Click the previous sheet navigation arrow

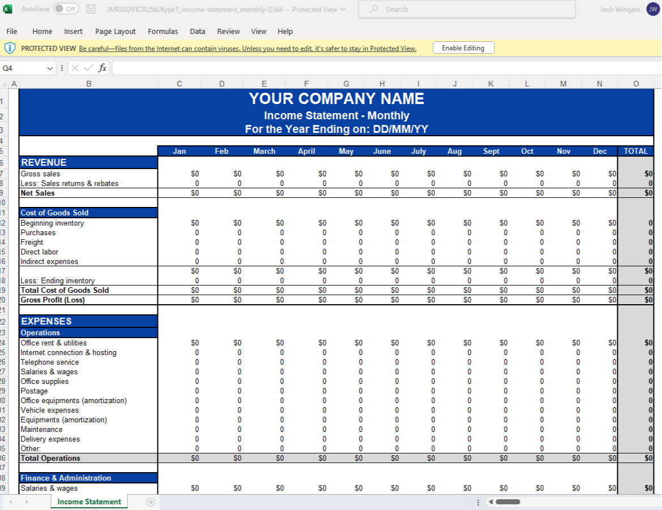point(10,502)
